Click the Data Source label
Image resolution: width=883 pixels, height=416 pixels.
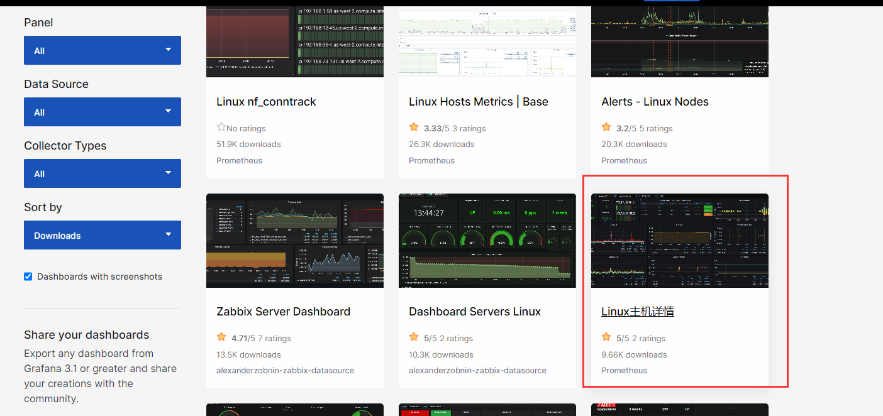pyautogui.click(x=56, y=84)
